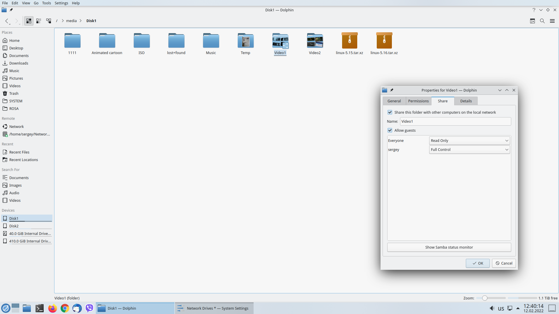Switch to Icons view mode
Image resolution: width=559 pixels, height=314 pixels.
[x=29, y=21]
